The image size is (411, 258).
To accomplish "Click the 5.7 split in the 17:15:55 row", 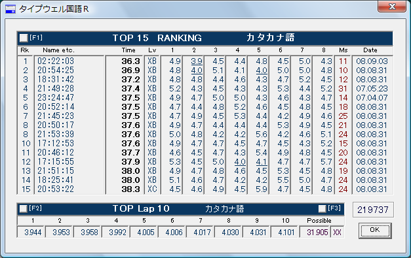I will (x=326, y=161).
